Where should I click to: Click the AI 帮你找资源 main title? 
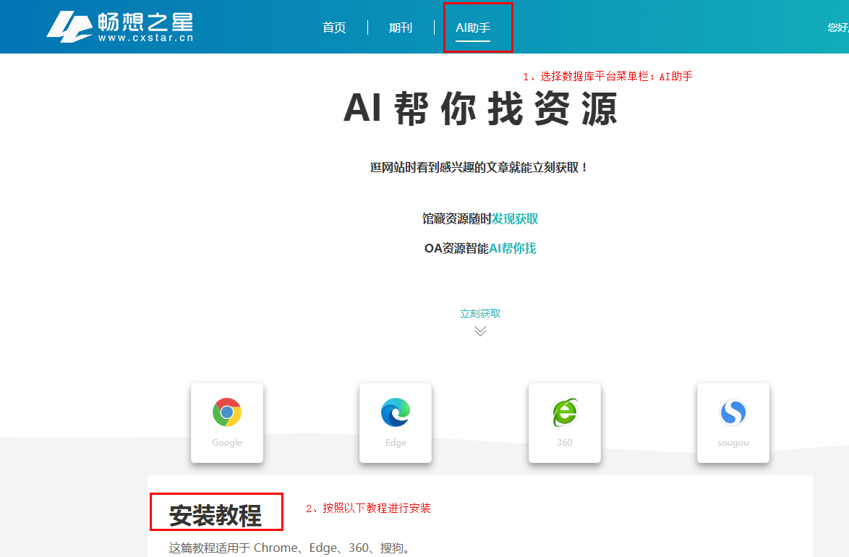point(480,110)
